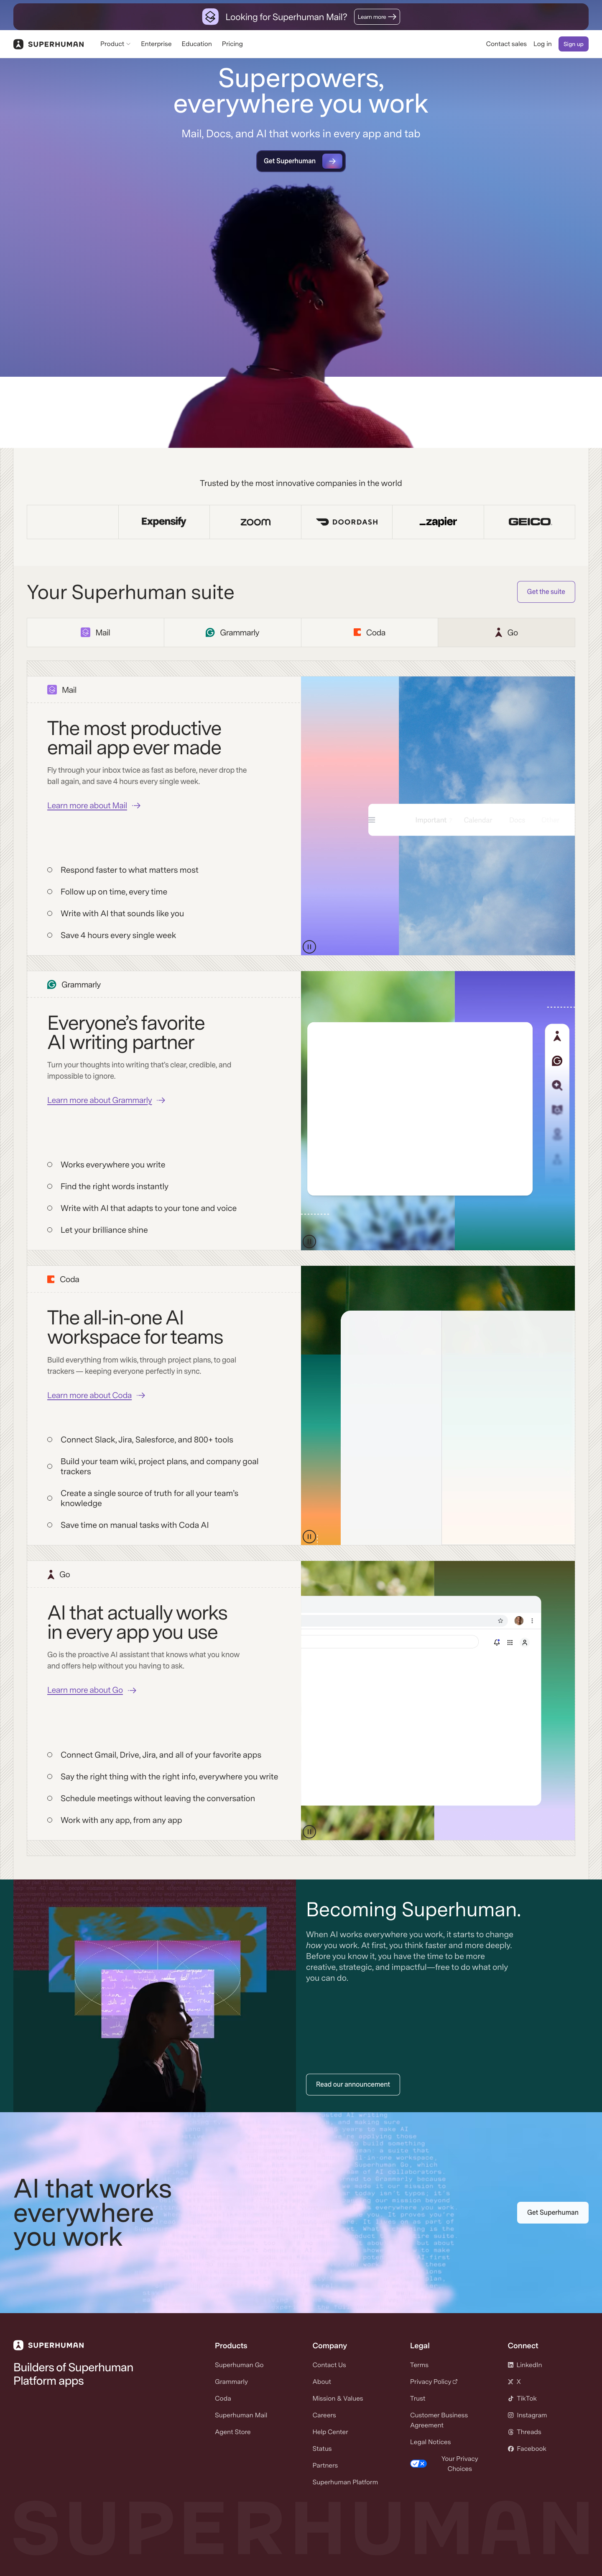Image resolution: width=602 pixels, height=2576 pixels.
Task: Click the Sign up button
Action: click(573, 44)
